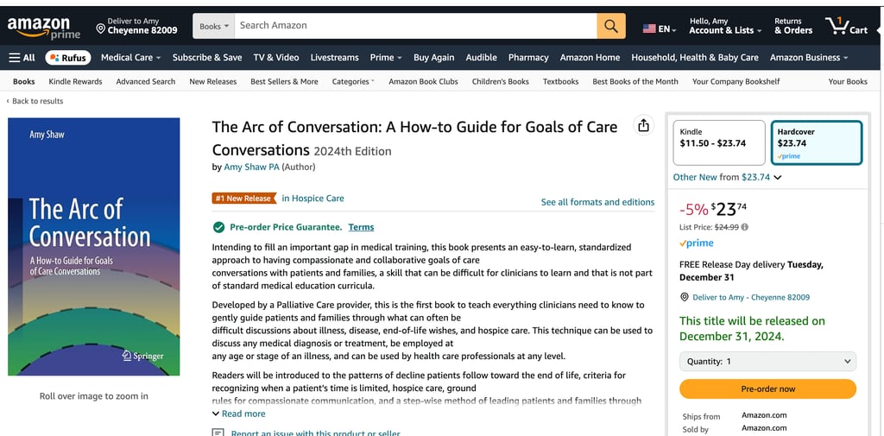
Task: Expand Other New from $23.74
Action: pyautogui.click(x=727, y=177)
